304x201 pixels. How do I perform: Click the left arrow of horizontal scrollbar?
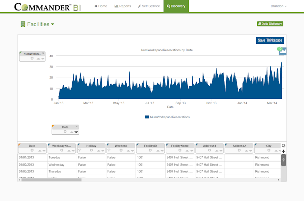click(x=19, y=180)
